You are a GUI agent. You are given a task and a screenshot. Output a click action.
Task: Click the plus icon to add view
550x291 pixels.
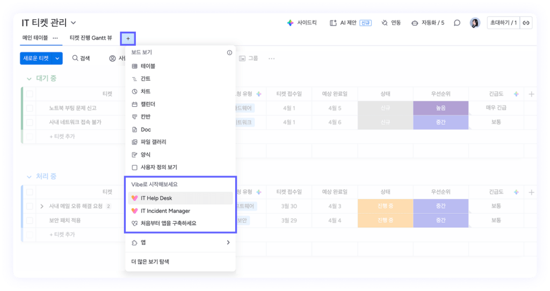[128, 39]
